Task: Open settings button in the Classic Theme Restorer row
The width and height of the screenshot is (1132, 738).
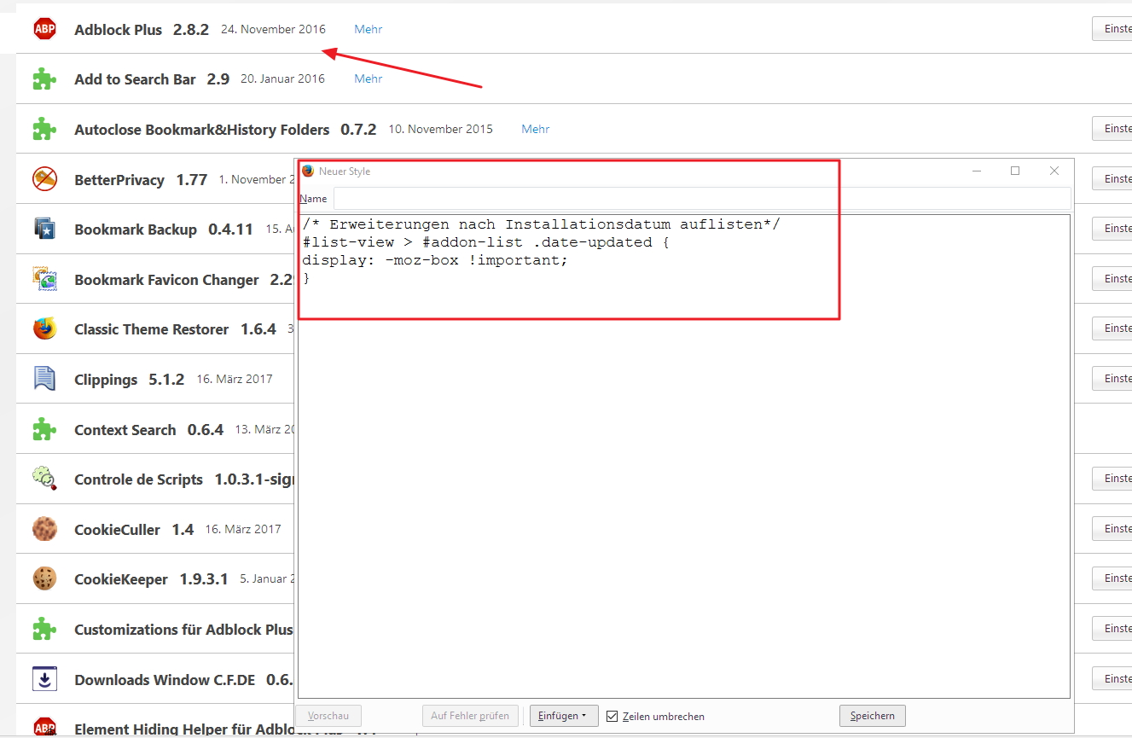Action: pyautogui.click(x=1112, y=328)
